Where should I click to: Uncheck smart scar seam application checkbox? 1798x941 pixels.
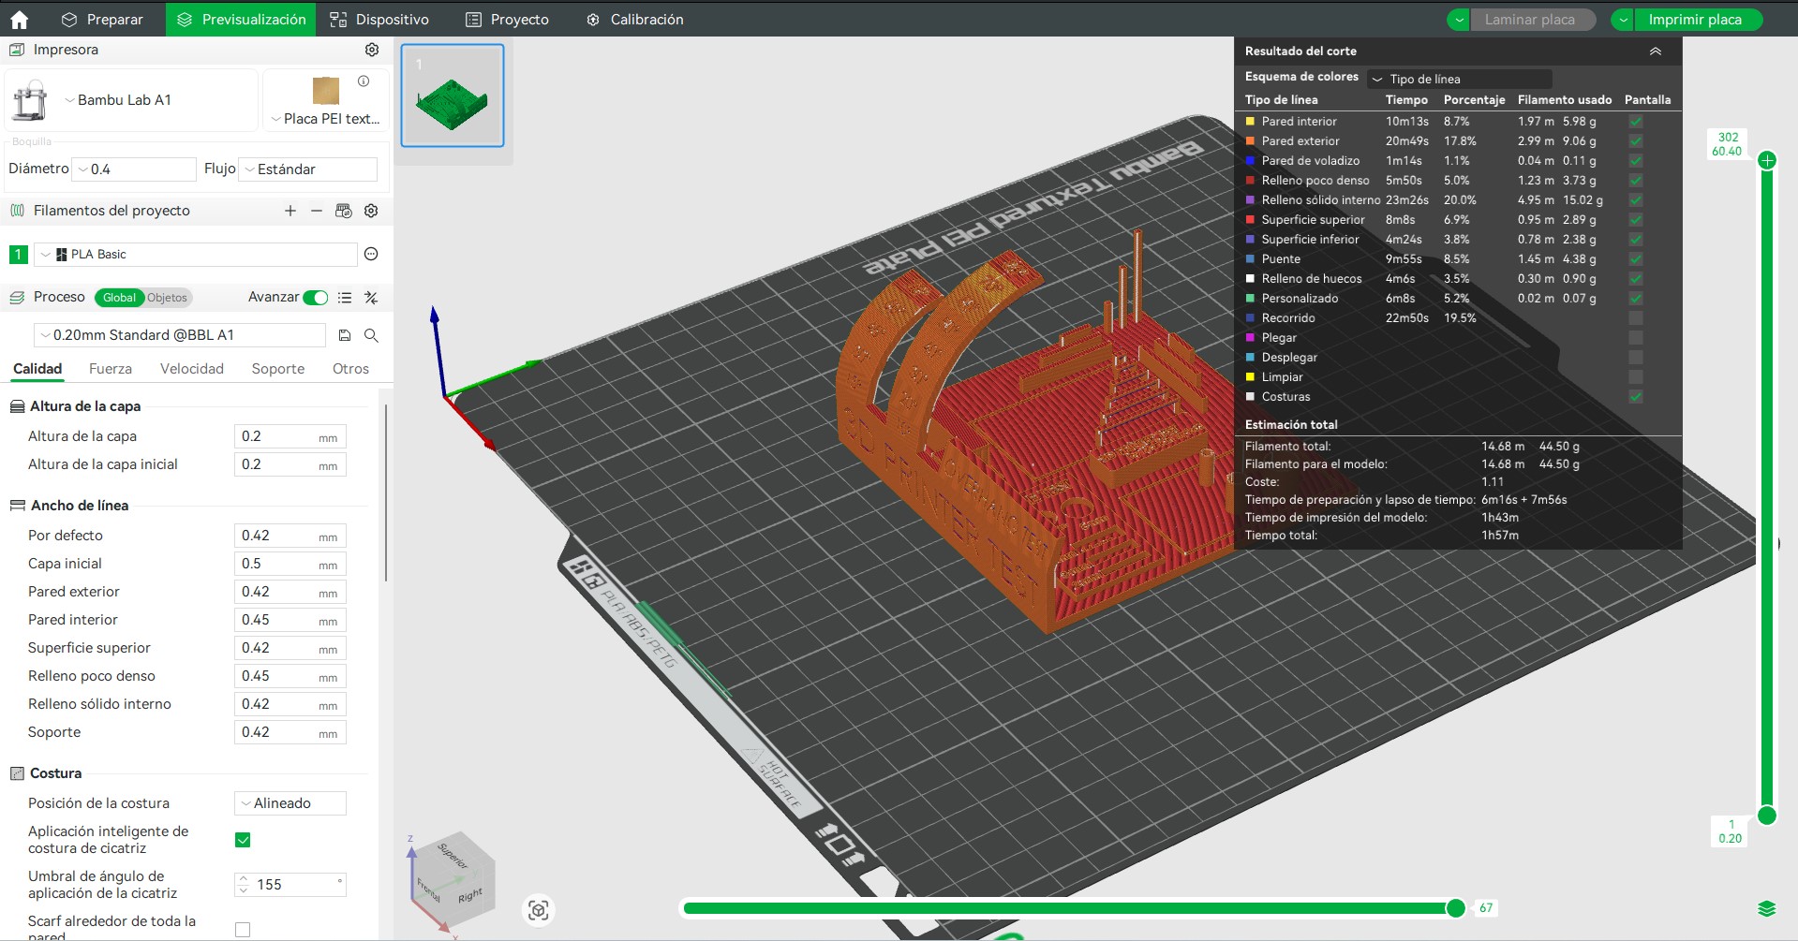coord(243,840)
